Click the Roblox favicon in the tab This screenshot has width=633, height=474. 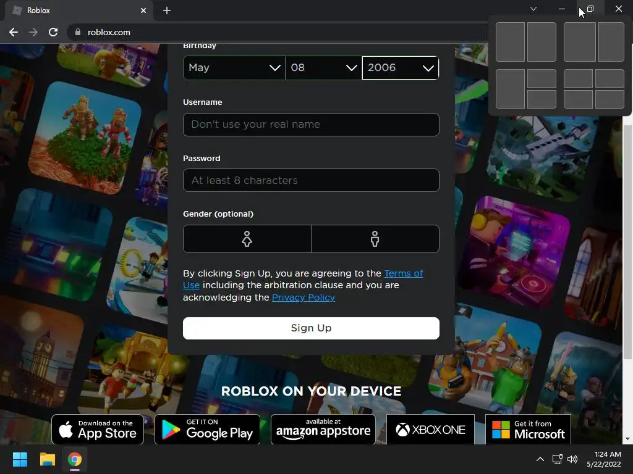(x=17, y=10)
